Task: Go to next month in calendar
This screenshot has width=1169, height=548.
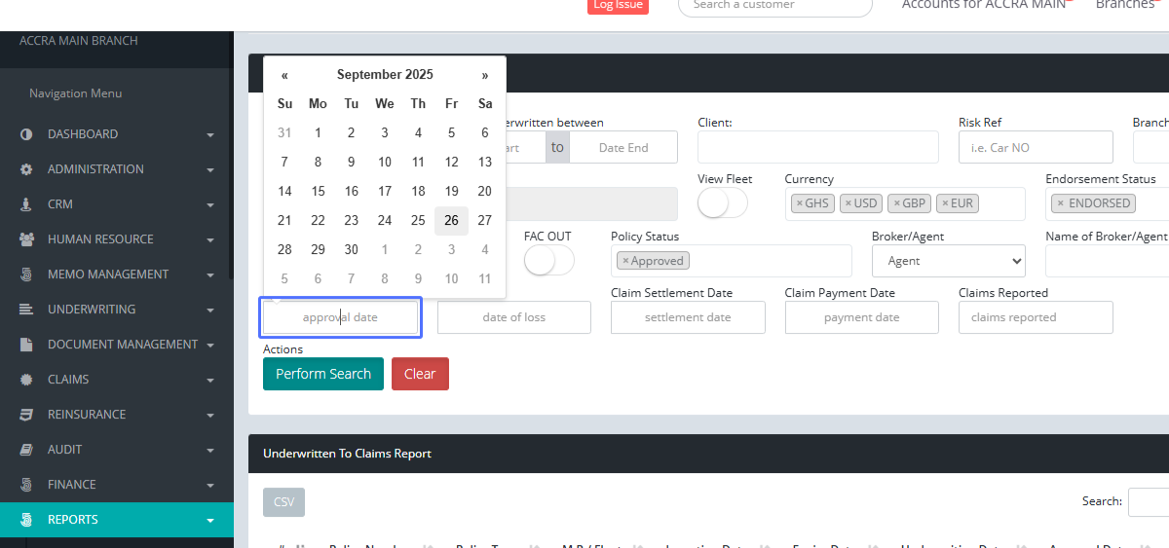Action: (x=484, y=75)
